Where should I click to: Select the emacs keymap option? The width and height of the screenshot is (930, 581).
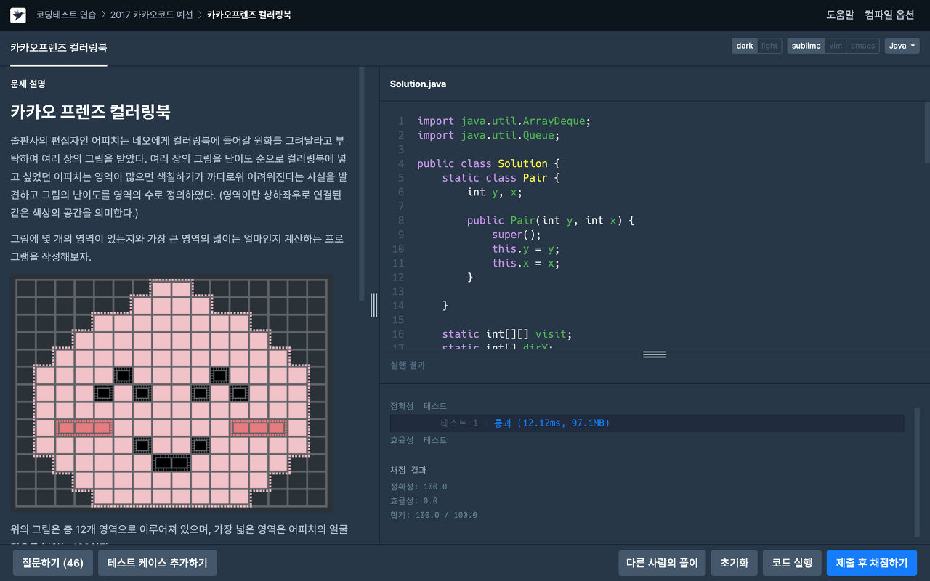[862, 46]
